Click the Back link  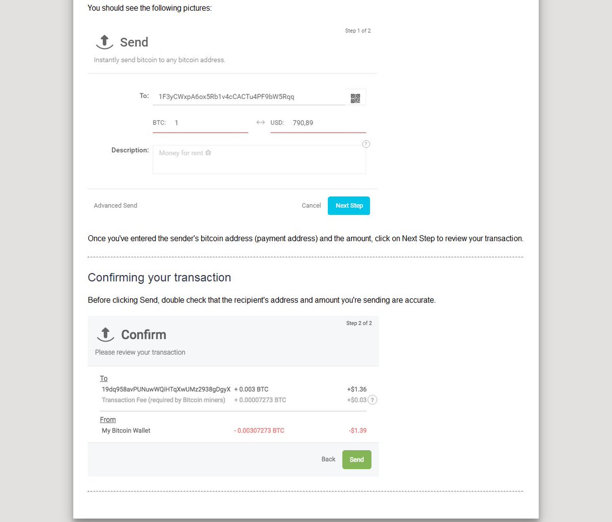[x=328, y=459]
